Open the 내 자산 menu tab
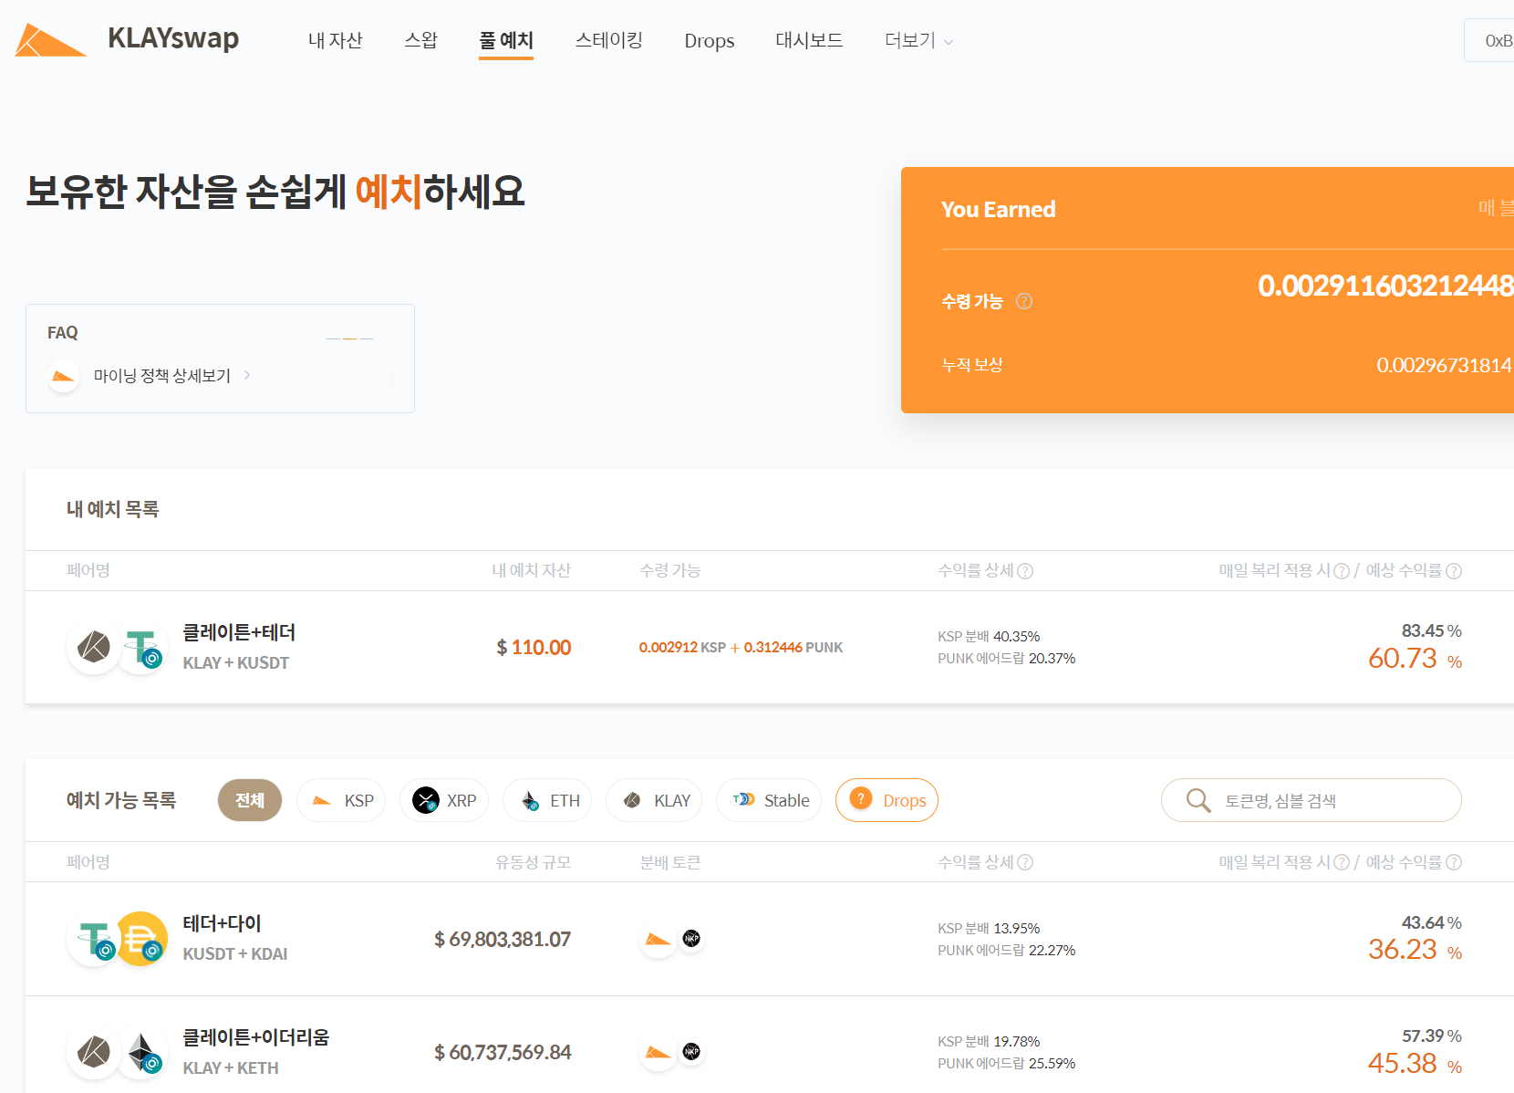The image size is (1514, 1093). [x=335, y=40]
